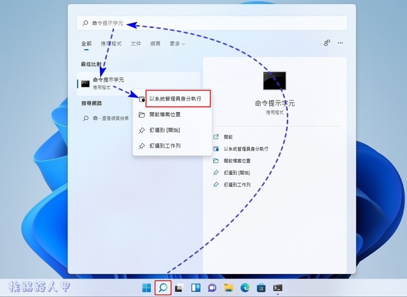Screen dimensions: 407x297
Task: Click the search options ellipsis icon
Action: pyautogui.click(x=340, y=43)
